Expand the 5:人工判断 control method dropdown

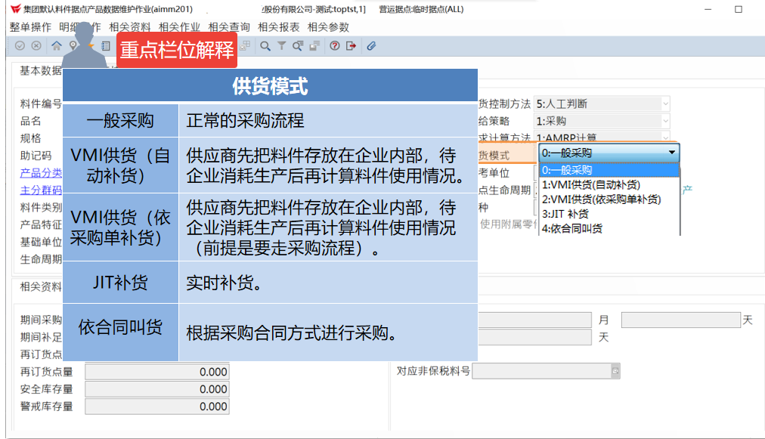(665, 104)
